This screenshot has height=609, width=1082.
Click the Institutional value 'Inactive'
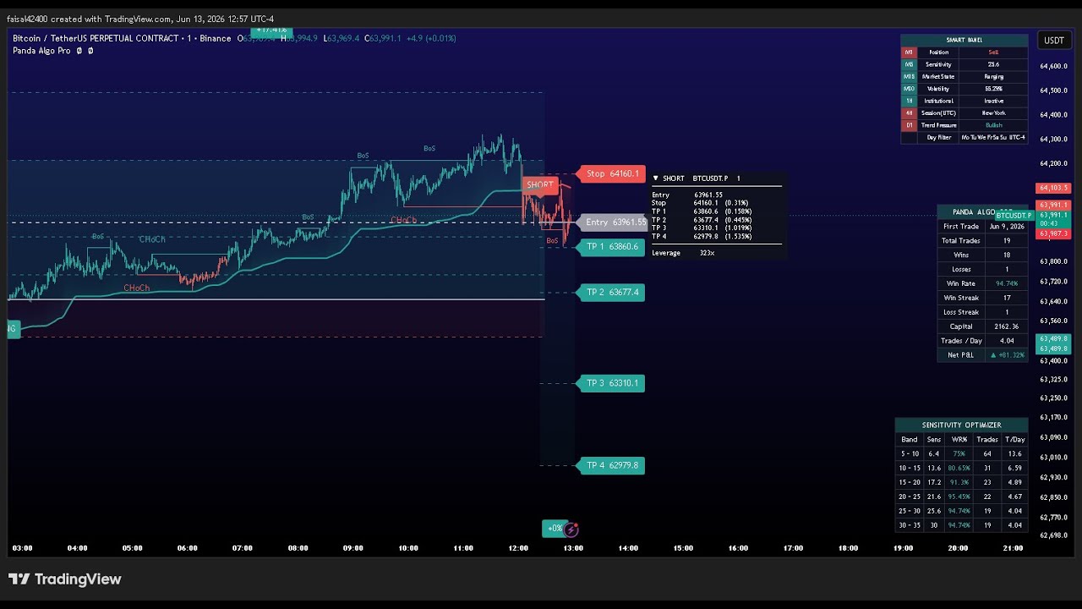(993, 101)
